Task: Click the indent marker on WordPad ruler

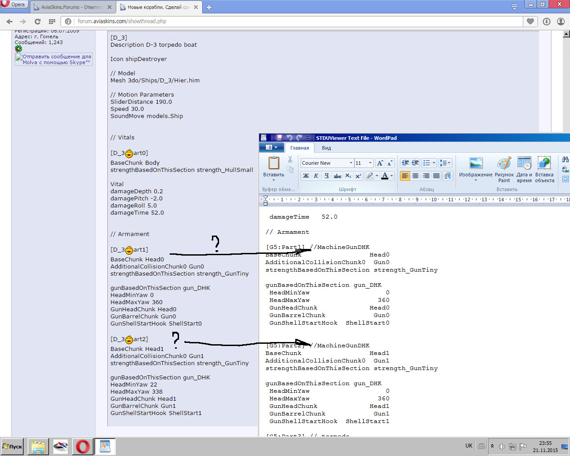Action: coord(265,200)
